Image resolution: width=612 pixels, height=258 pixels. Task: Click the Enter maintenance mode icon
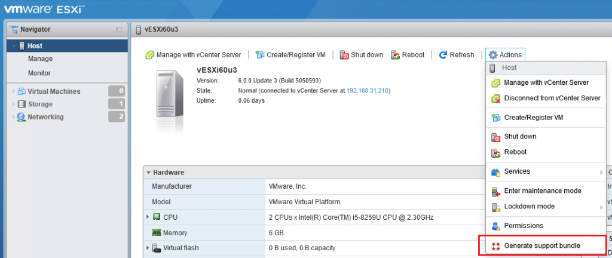pyautogui.click(x=495, y=191)
